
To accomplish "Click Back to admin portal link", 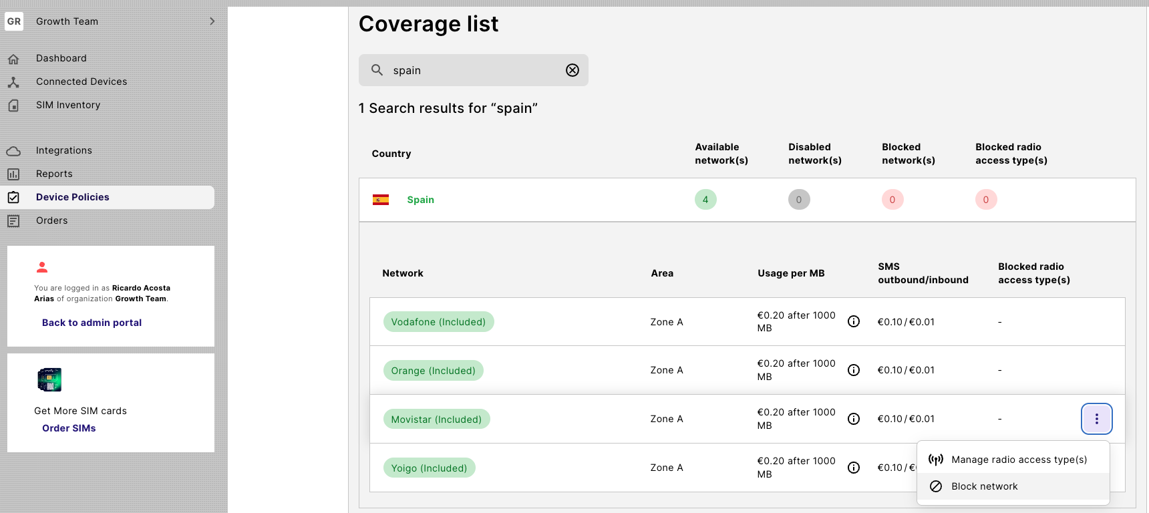I will pyautogui.click(x=92, y=323).
